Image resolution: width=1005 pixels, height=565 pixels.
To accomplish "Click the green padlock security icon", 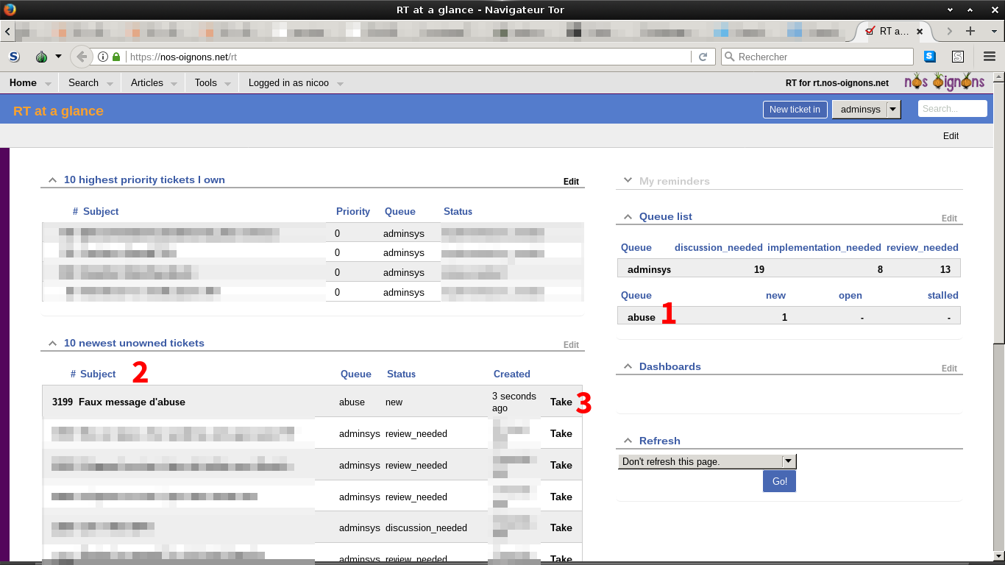I will (x=116, y=57).
